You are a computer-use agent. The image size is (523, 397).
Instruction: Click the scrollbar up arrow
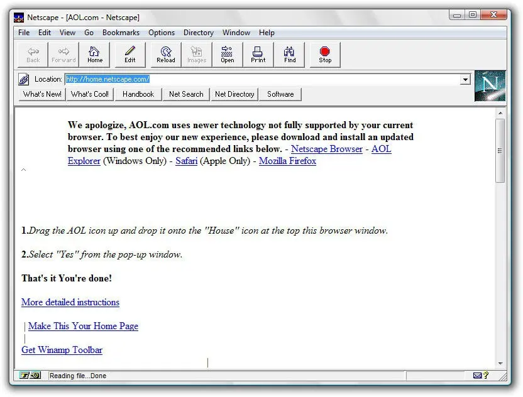[x=500, y=113]
